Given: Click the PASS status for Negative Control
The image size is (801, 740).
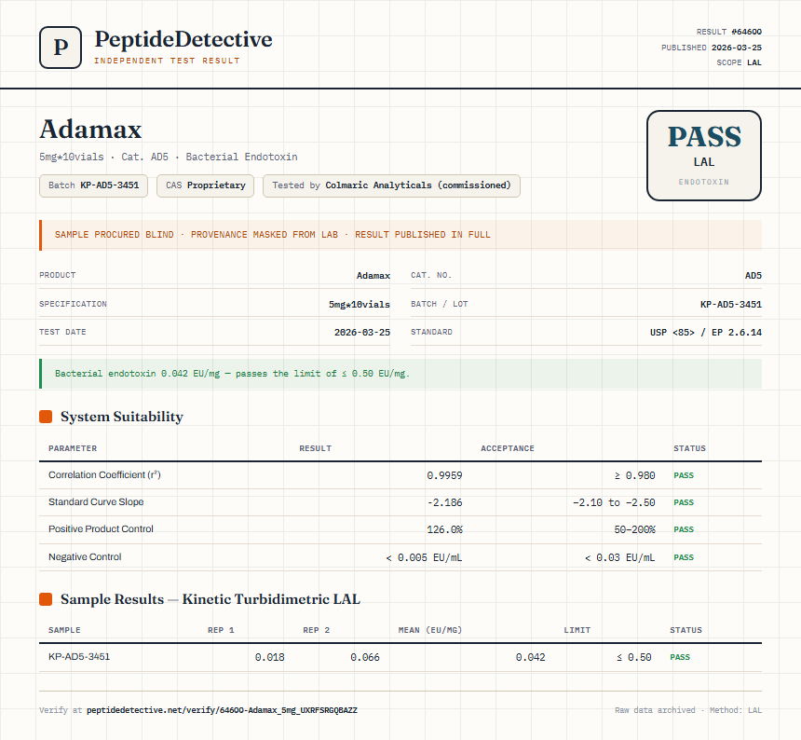Looking at the screenshot, I should pyautogui.click(x=684, y=557).
